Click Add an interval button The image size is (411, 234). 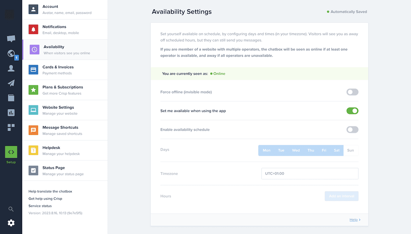point(341,196)
